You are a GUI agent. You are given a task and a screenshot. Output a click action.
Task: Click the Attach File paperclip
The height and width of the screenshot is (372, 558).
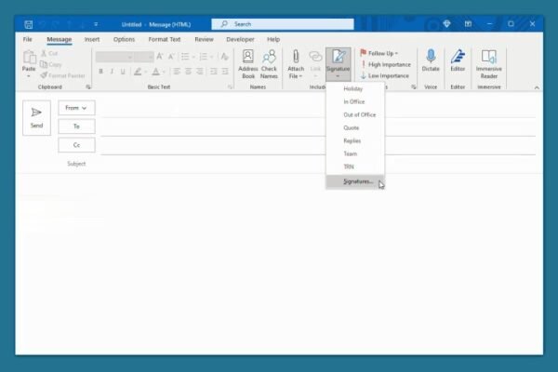296,64
